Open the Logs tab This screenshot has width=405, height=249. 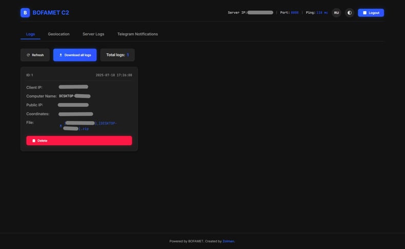30,34
